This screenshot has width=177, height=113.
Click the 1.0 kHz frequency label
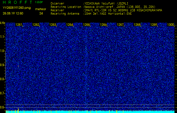(2, 51)
